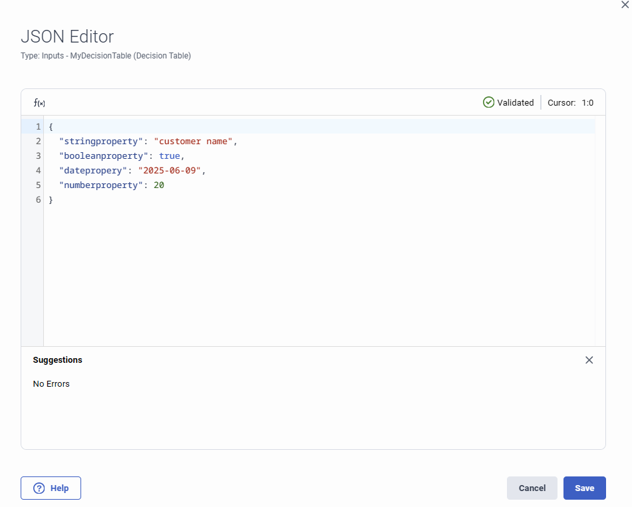Click the Suggestions panel header
Screen dimensions: 632x507
click(57, 359)
